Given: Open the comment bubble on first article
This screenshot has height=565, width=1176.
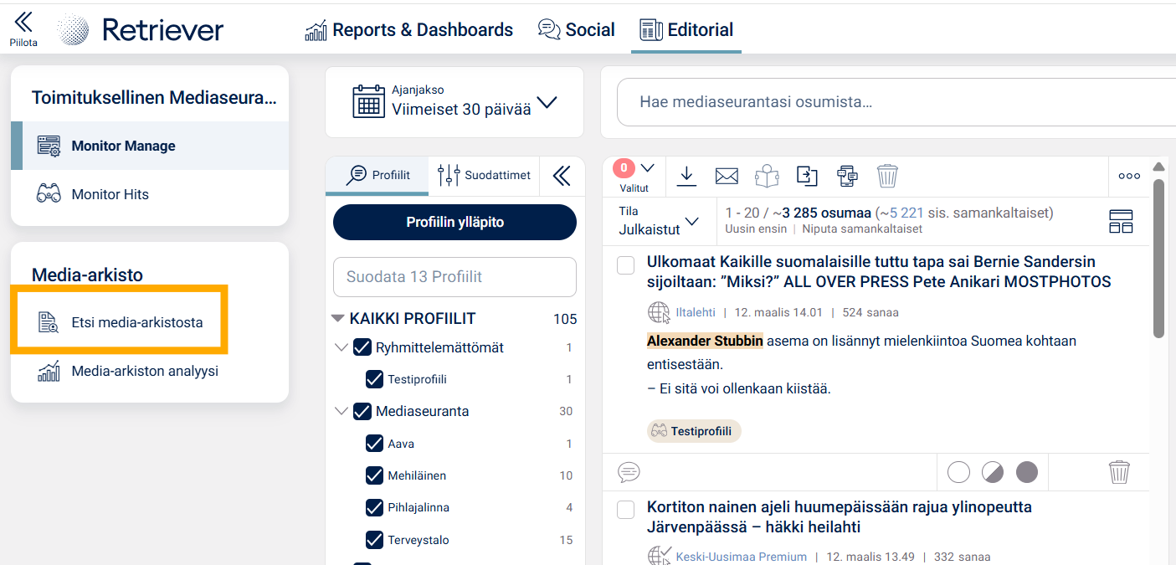Looking at the screenshot, I should coord(629,472).
